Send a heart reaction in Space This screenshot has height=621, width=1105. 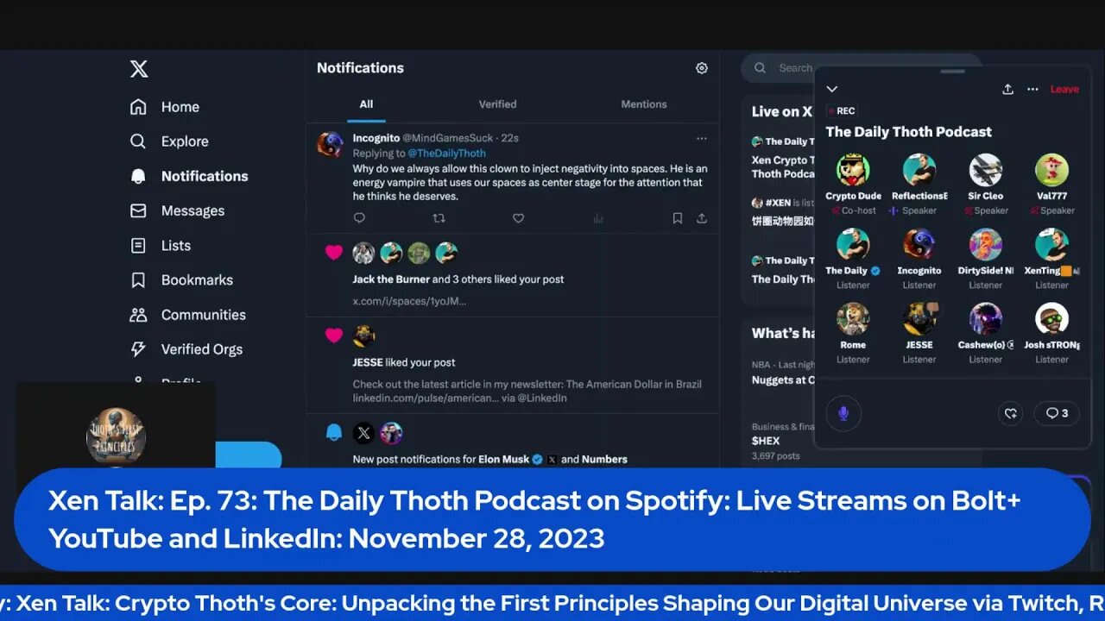(x=1010, y=413)
